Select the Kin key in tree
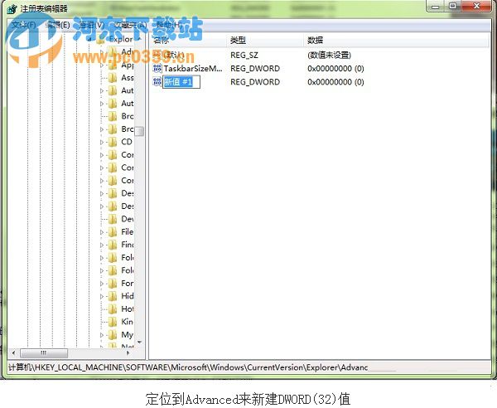The image size is (497, 408). 127,322
